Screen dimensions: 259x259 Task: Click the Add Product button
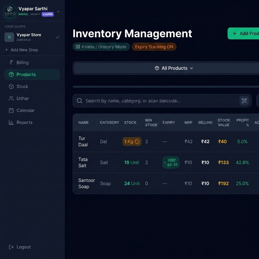243,34
